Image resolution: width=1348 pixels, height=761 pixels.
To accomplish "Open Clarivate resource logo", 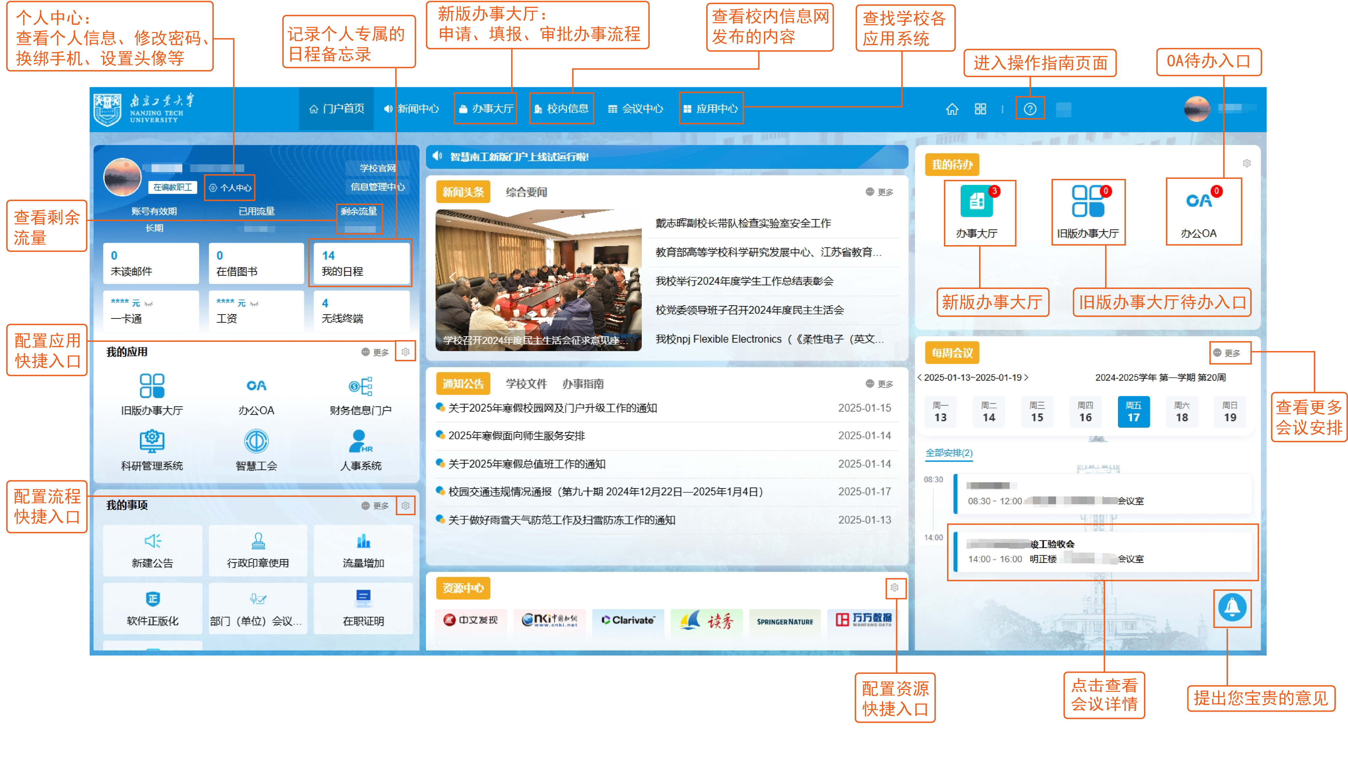I will point(627,620).
